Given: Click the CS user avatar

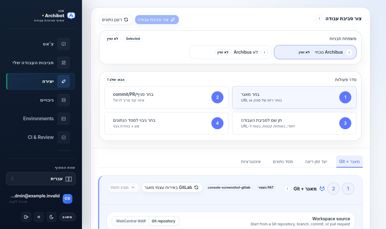Looking at the screenshot, I should [x=68, y=199].
